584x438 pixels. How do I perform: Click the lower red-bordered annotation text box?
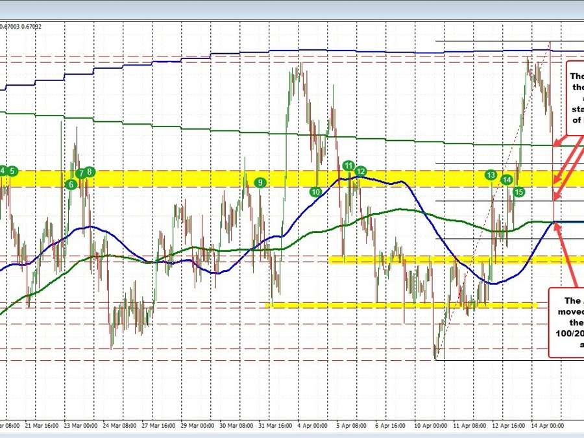[567, 322]
